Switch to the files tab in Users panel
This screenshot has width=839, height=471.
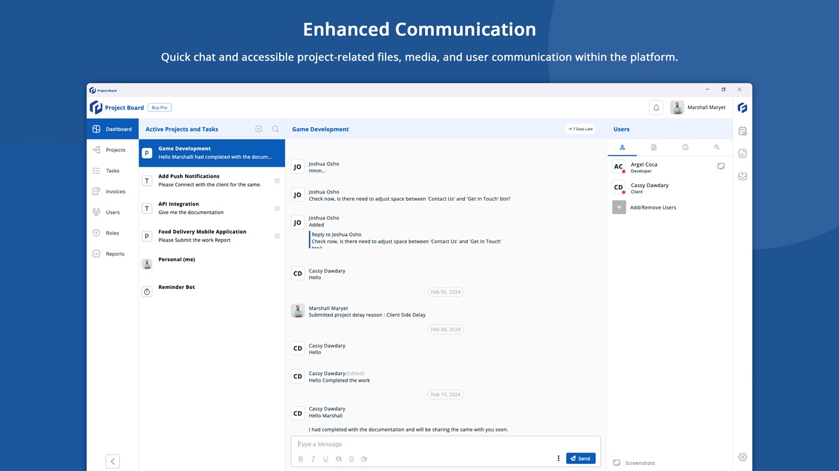pos(653,147)
